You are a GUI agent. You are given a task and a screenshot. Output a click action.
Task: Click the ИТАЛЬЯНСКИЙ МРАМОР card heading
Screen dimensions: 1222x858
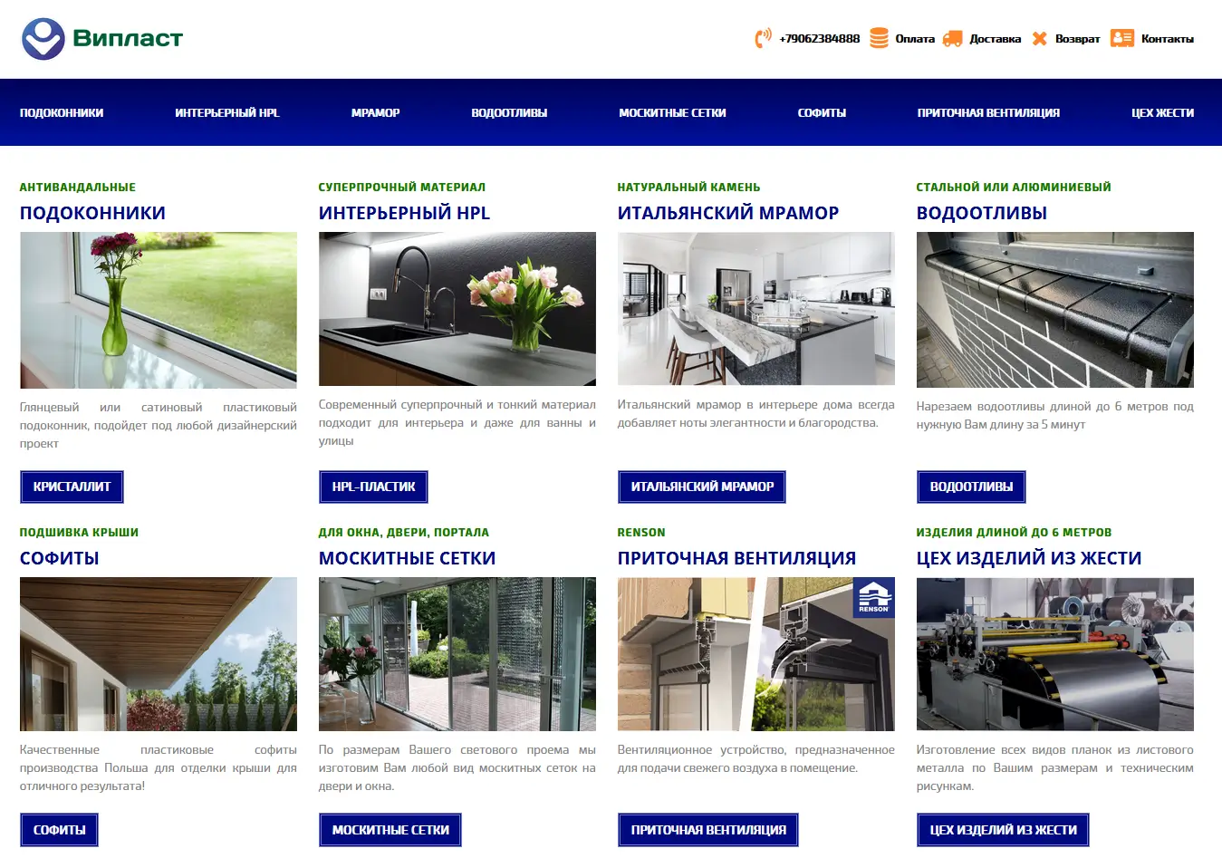[x=728, y=213]
